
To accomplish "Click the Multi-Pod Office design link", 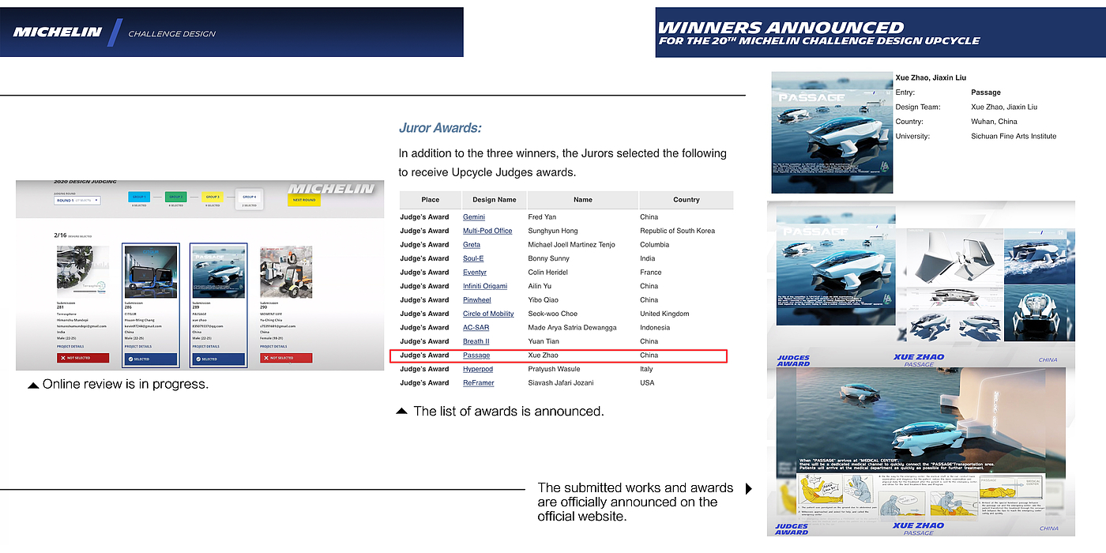I will pos(487,231).
